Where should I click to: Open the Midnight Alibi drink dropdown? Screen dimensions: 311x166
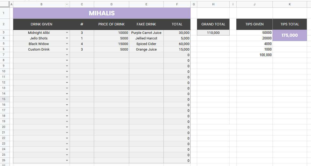[x=67, y=33]
